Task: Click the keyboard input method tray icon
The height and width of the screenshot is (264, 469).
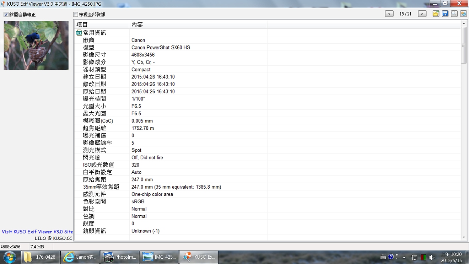Action: tap(383, 257)
